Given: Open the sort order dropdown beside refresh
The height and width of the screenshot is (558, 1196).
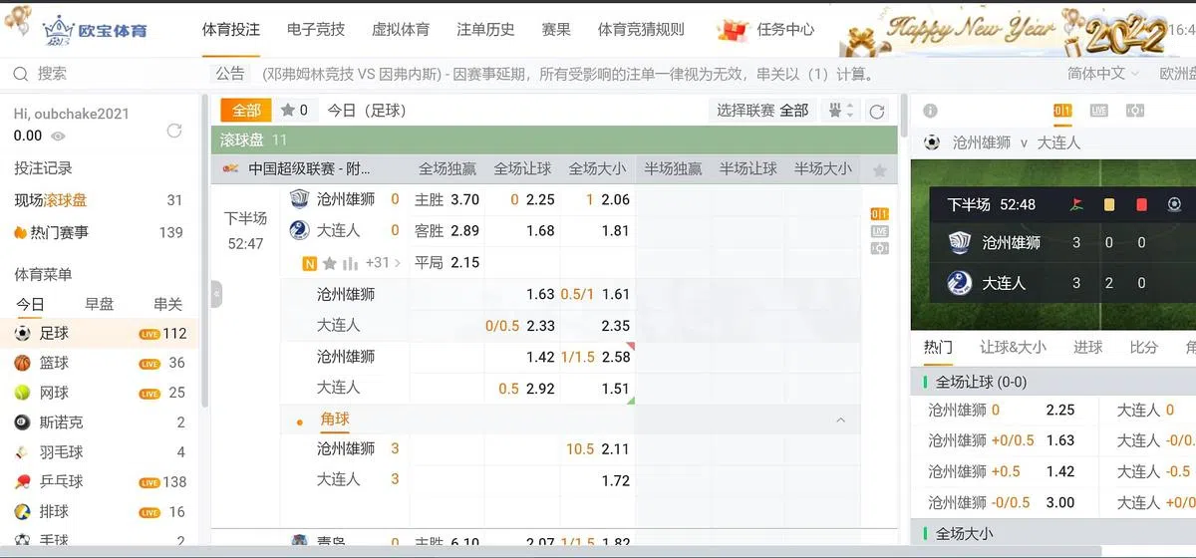Looking at the screenshot, I should point(841,112).
